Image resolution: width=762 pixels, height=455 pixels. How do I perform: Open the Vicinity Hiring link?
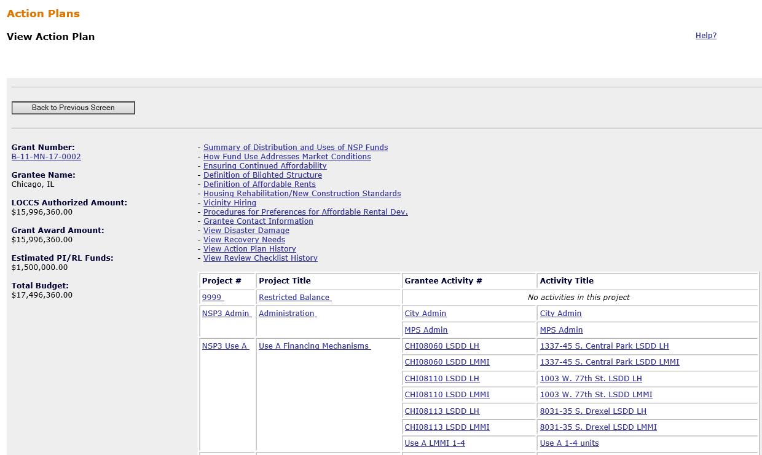(x=230, y=202)
